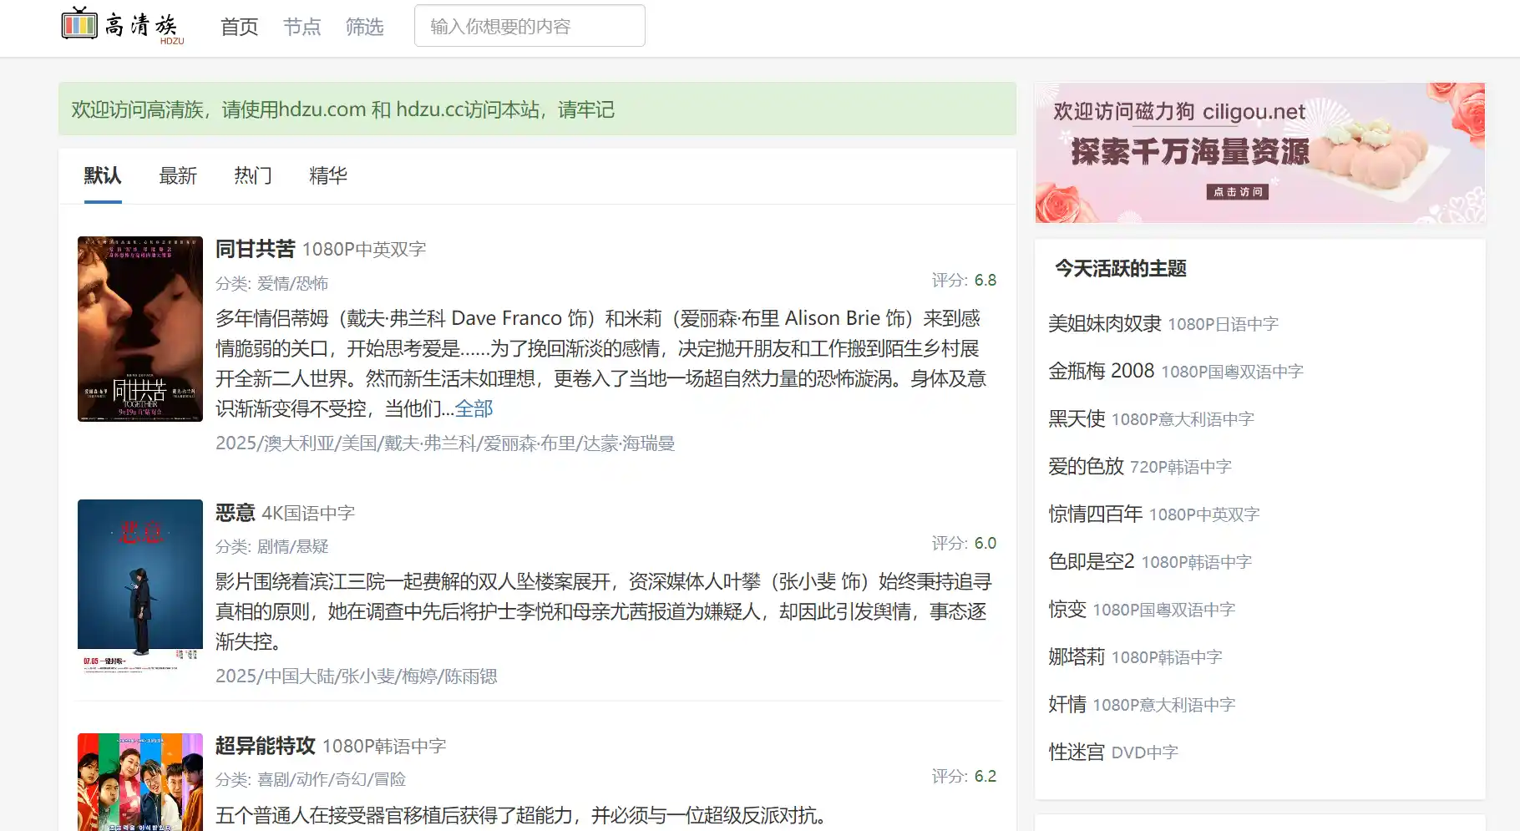Open the 首页 navigation menu item
1520x831 pixels.
coord(238,26)
